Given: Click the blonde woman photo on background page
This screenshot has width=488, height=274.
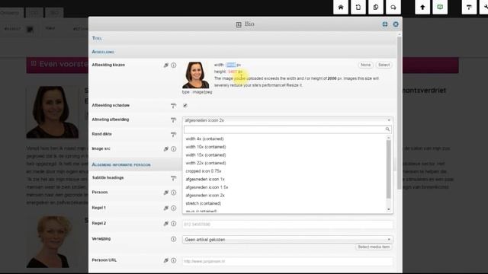Looking at the screenshot, I should [x=53, y=242].
